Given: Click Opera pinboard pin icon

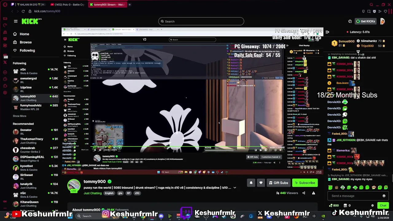Looking at the screenshot, I should [x=363, y=11].
